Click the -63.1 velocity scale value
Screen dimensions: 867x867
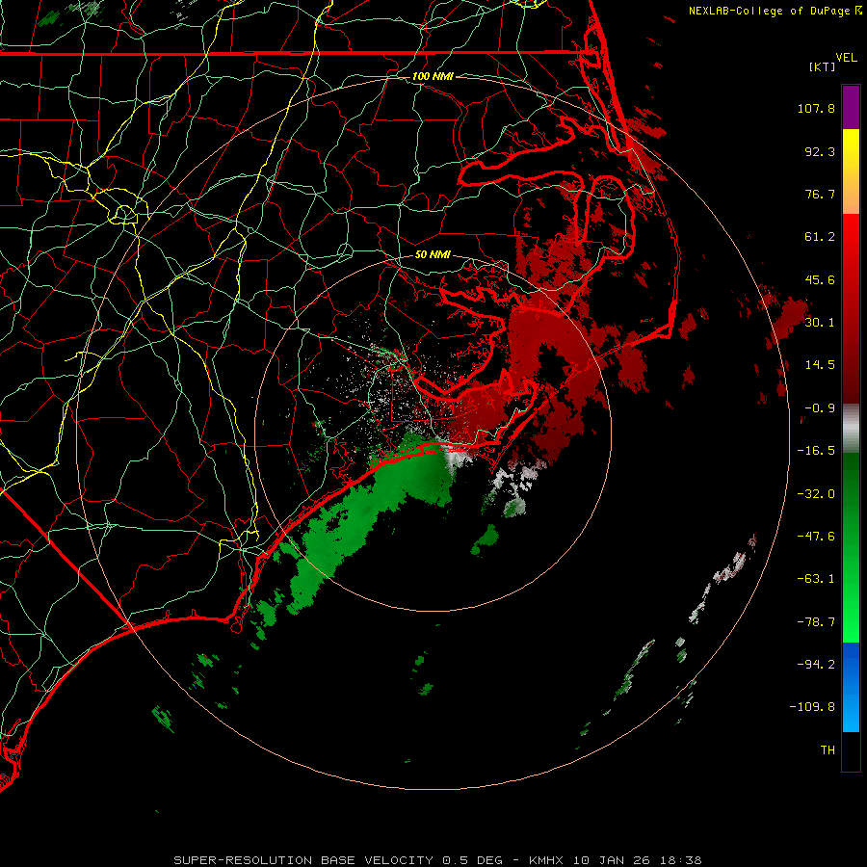[x=816, y=579]
